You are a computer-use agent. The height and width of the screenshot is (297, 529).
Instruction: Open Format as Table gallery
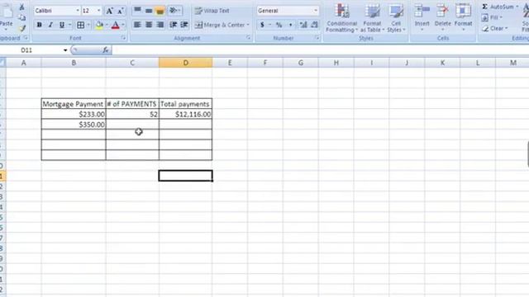click(x=372, y=18)
